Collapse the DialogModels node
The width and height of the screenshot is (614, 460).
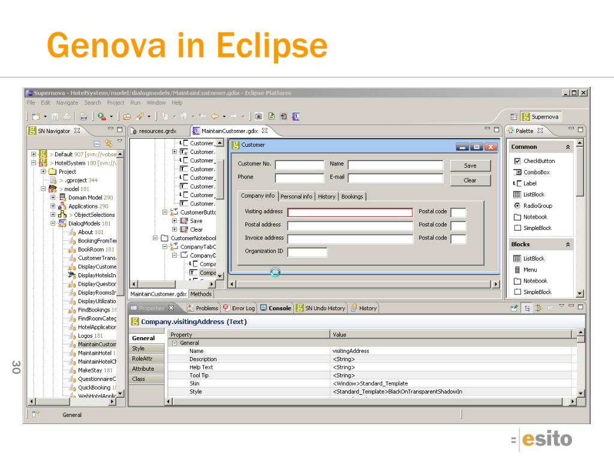click(x=53, y=223)
